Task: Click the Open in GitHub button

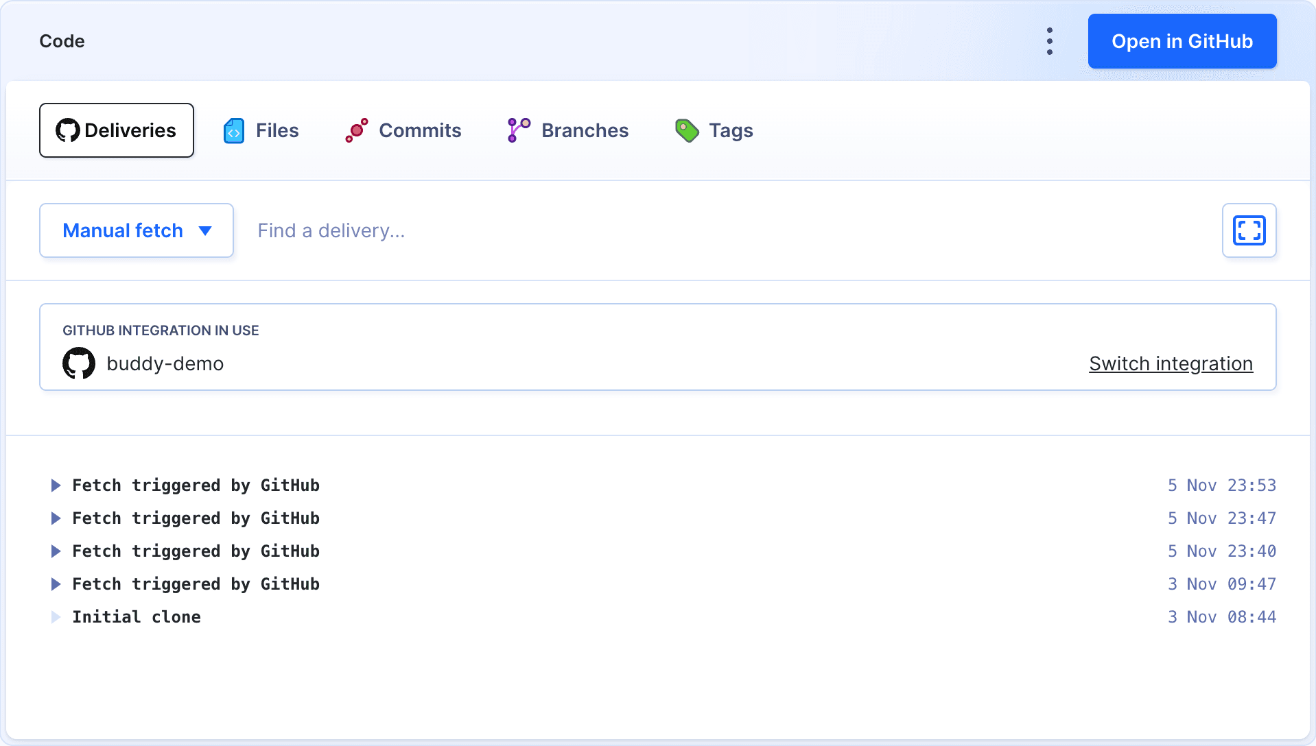Action: 1182,41
